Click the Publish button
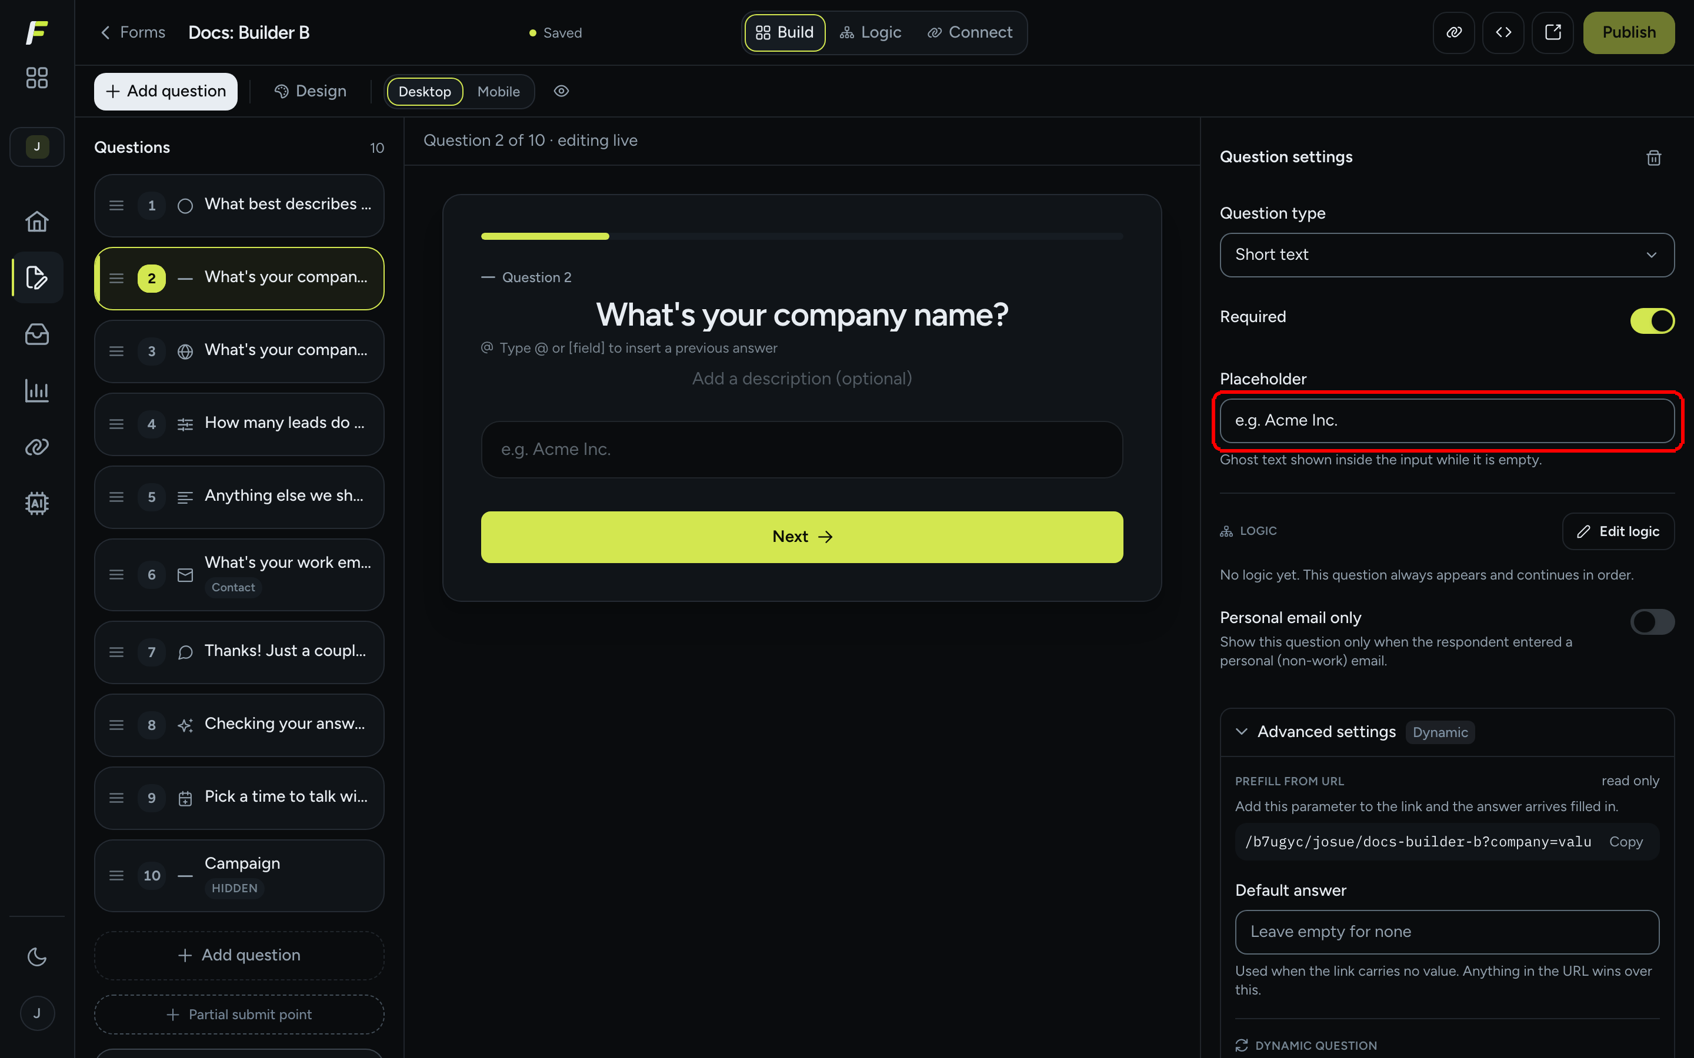1694x1058 pixels. pyautogui.click(x=1629, y=32)
